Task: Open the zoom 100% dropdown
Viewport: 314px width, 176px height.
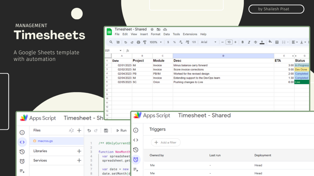Action: coord(156,42)
